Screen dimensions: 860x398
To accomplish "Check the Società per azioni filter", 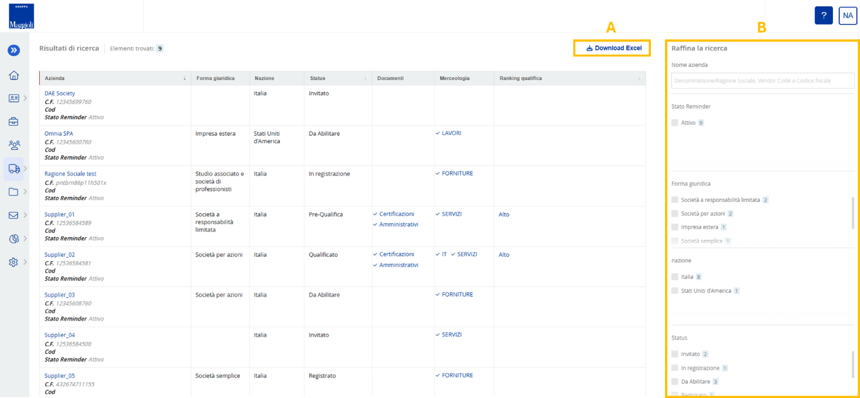I will click(675, 214).
